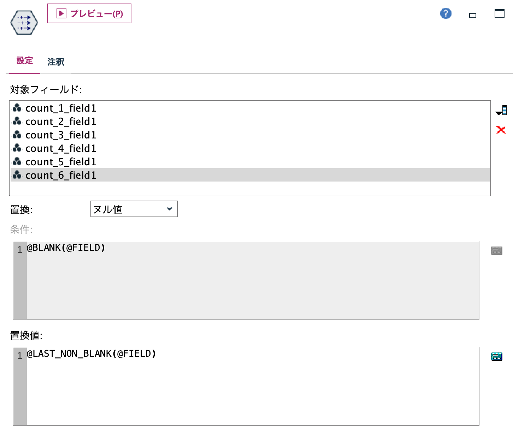Viewport: 513px width, 433px height.
Task: Remove selected field with red X icon
Action: click(x=501, y=130)
